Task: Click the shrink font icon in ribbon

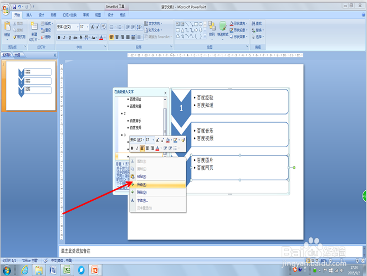Action: coord(98,27)
